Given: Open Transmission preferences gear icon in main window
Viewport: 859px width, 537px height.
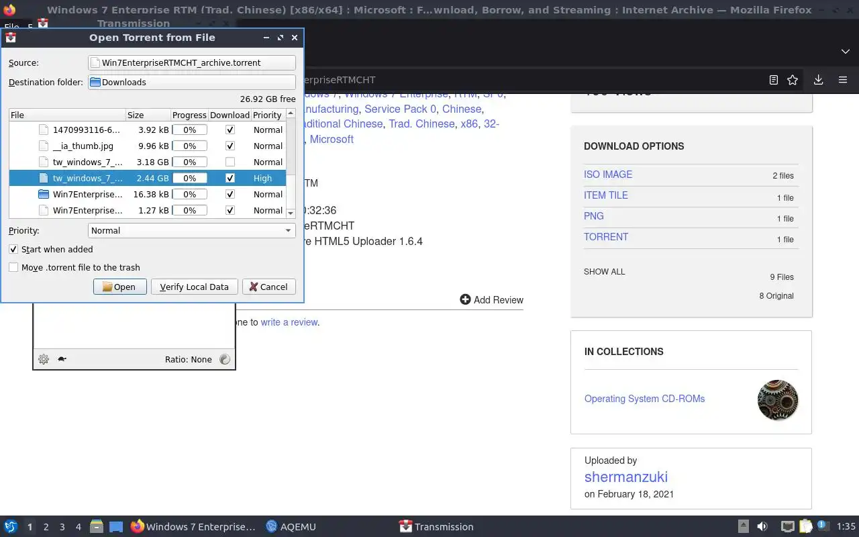Looking at the screenshot, I should [x=44, y=359].
